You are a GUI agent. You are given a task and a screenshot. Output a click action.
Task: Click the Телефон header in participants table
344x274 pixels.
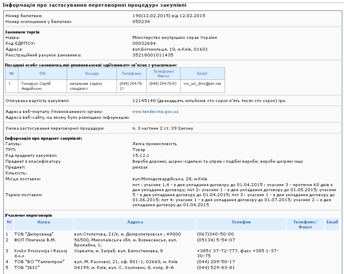(x=241, y=222)
